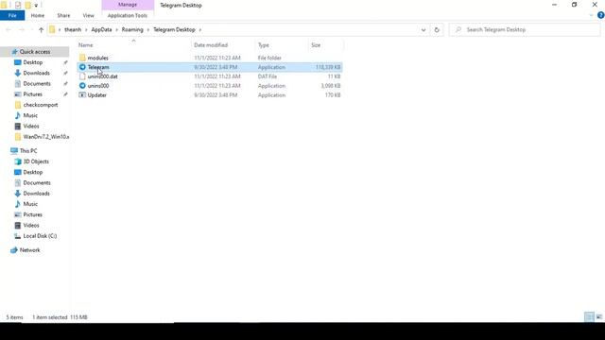Open pinned Downloads under Quick access
Screen dimensions: 605x340
pos(36,73)
